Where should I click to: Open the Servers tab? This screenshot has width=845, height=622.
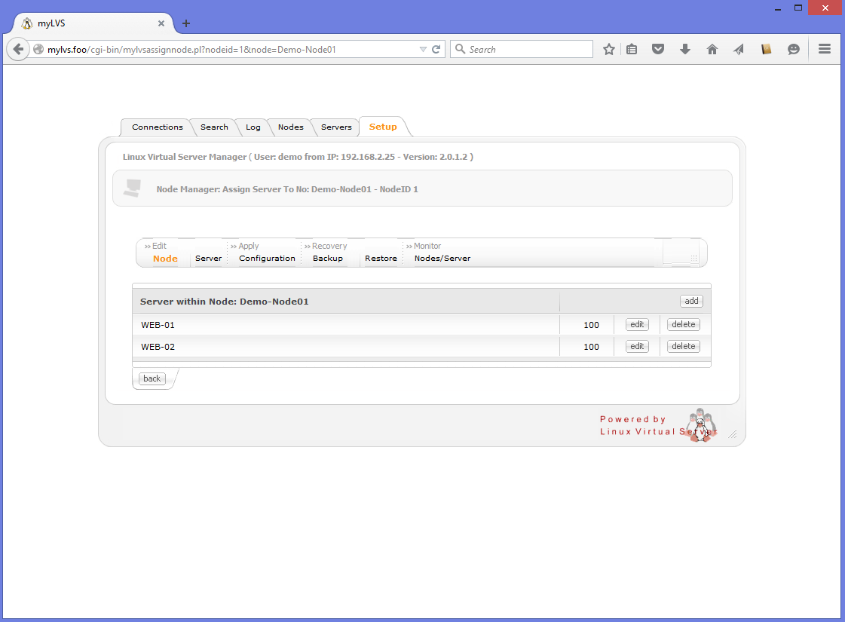tap(336, 127)
